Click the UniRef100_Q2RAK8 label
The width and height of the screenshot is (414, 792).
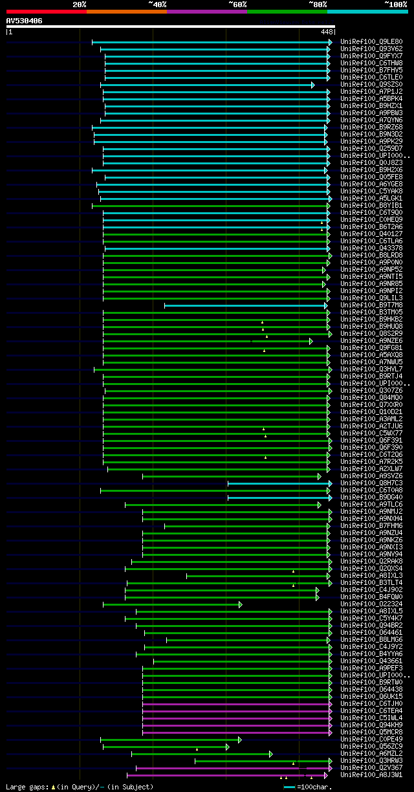coord(371,562)
